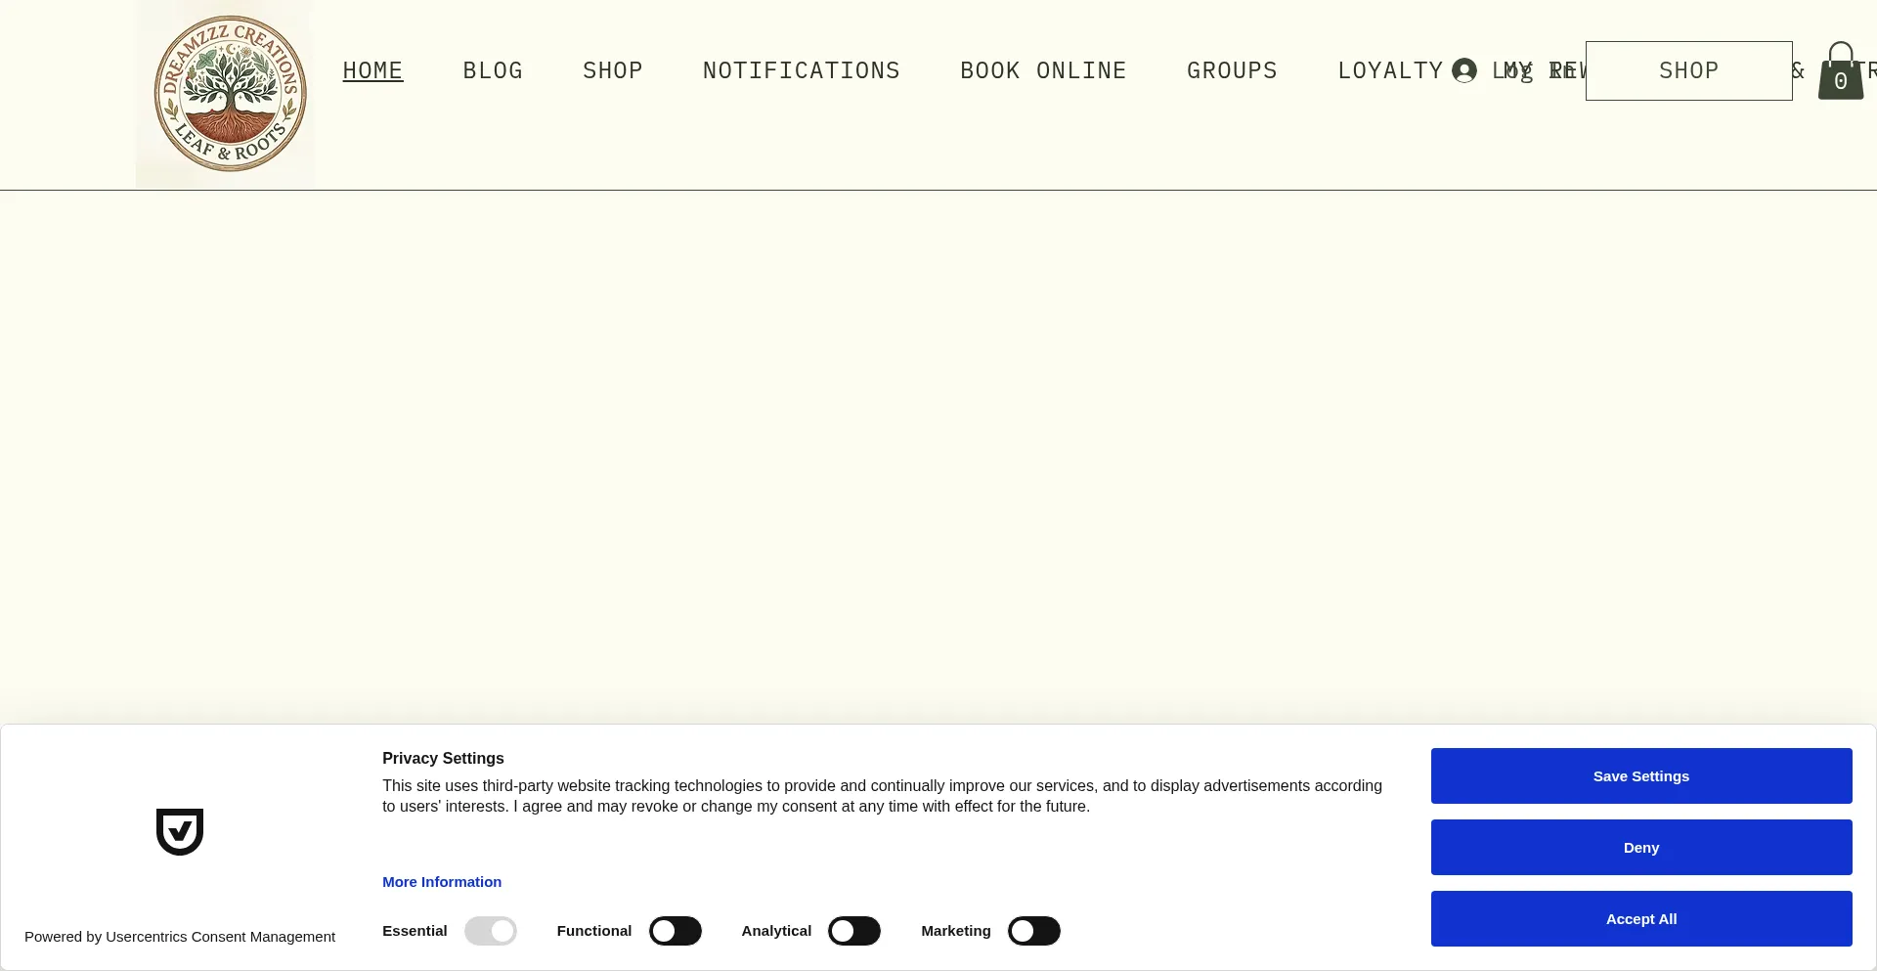Open the LOYALTY menu item
Image resolution: width=1877 pixels, height=971 pixels.
(x=1390, y=70)
